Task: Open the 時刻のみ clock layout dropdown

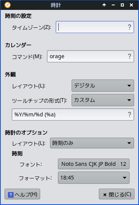Action: click(92, 143)
